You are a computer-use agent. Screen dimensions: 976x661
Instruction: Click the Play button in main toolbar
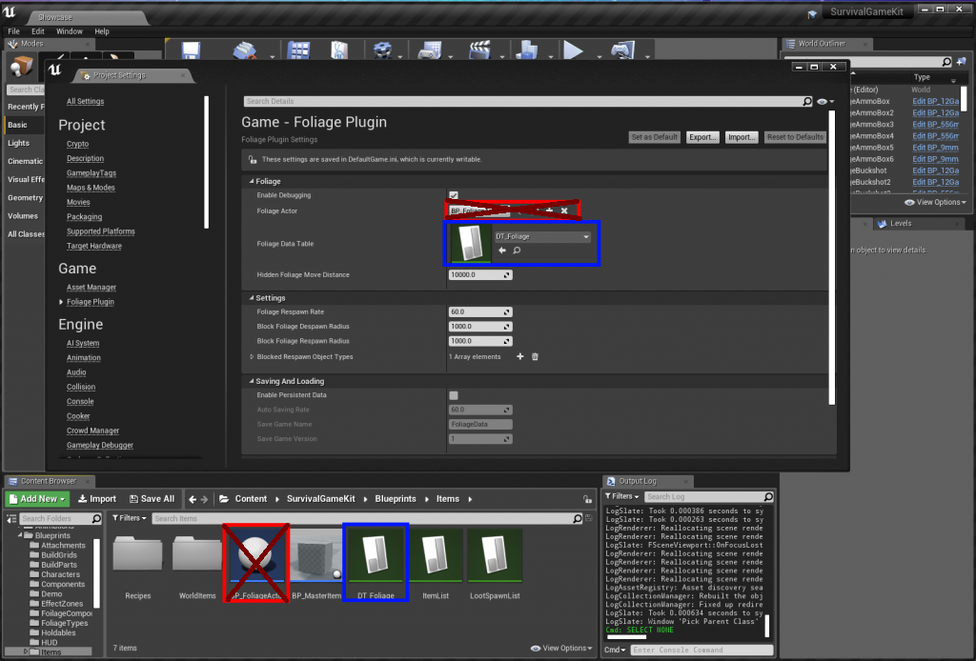click(x=573, y=50)
